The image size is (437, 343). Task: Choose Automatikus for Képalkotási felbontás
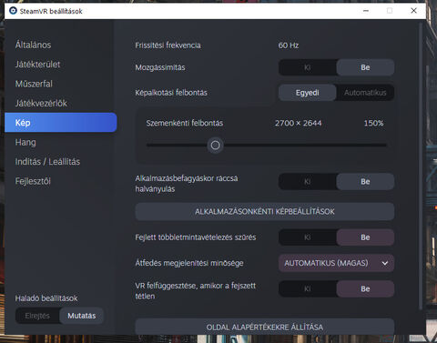tap(365, 93)
